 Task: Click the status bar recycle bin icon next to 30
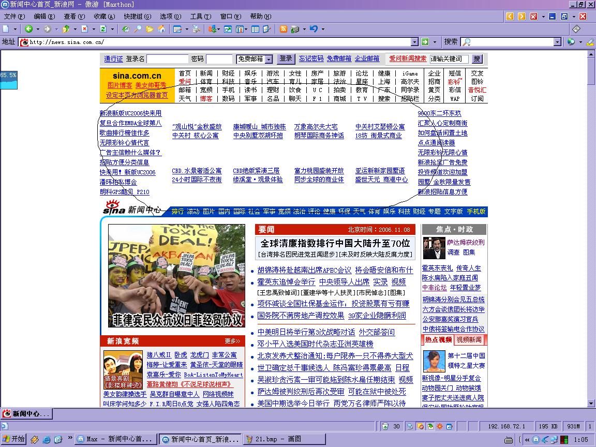[x=385, y=426]
